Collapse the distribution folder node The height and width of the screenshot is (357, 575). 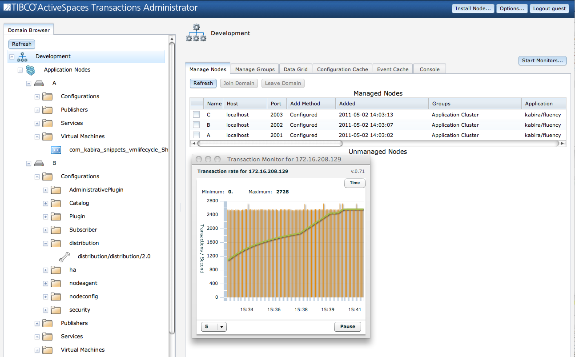point(45,243)
